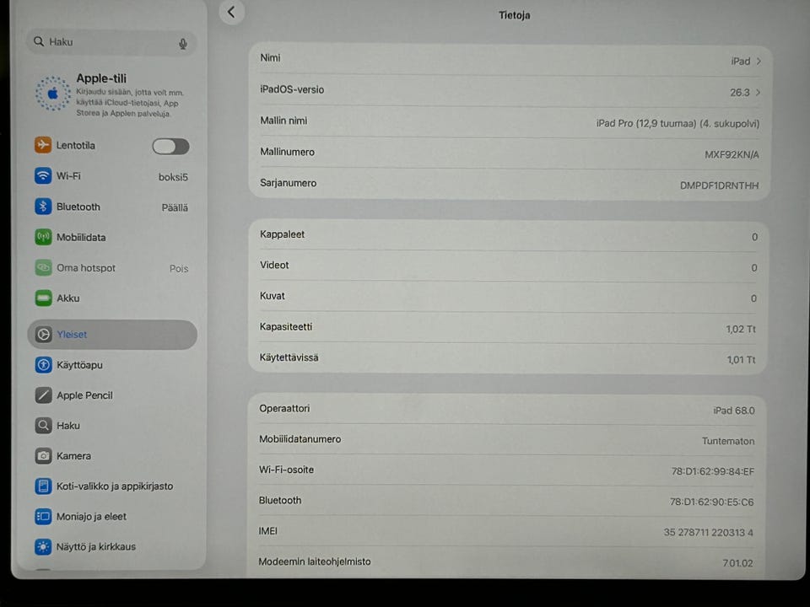The width and height of the screenshot is (810, 607).
Task: Open Wi-Fi settings in sidebar
Action: click(x=111, y=176)
